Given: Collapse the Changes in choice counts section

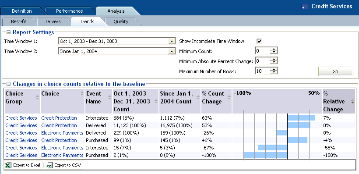Looking at the screenshot, I should pos(8,84).
